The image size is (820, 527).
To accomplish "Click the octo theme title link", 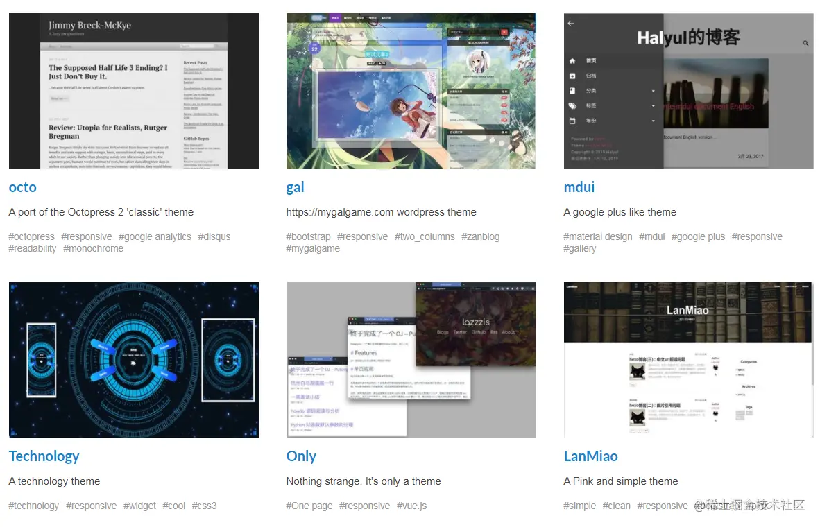I will click(x=22, y=187).
